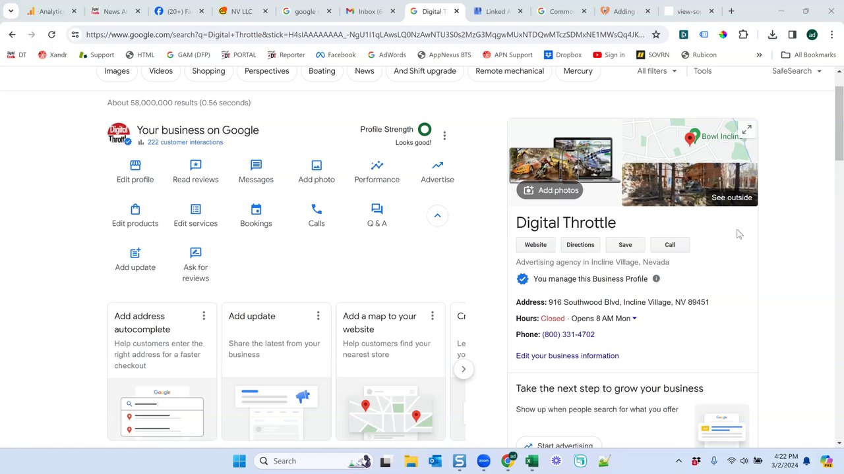Reload the current page
The image size is (844, 474).
[51, 34]
